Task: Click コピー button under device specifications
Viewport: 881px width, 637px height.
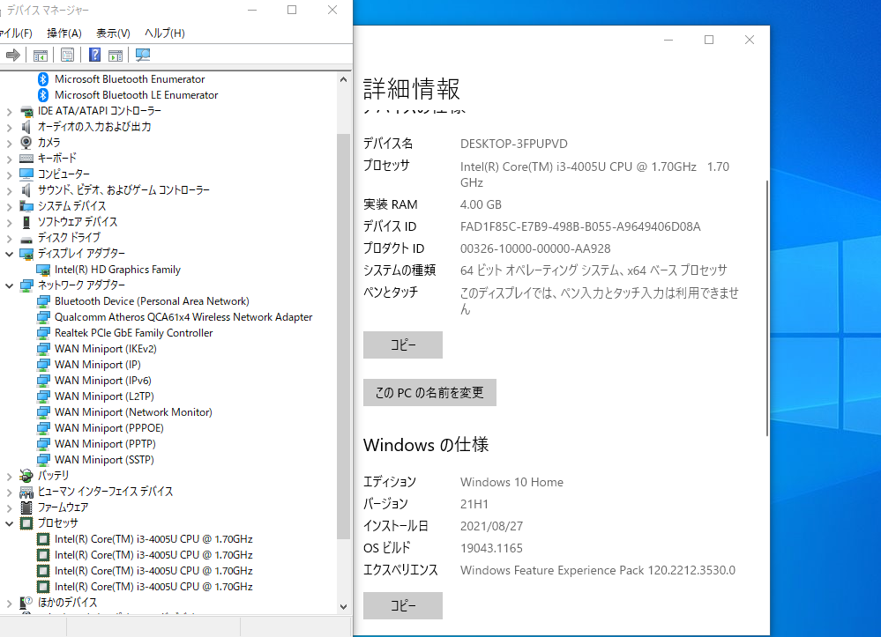Action: 403,344
